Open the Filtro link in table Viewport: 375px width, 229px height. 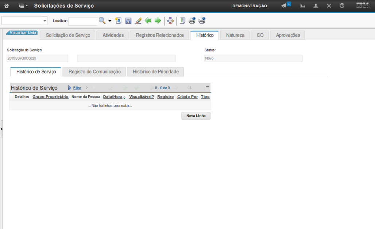[x=77, y=88]
